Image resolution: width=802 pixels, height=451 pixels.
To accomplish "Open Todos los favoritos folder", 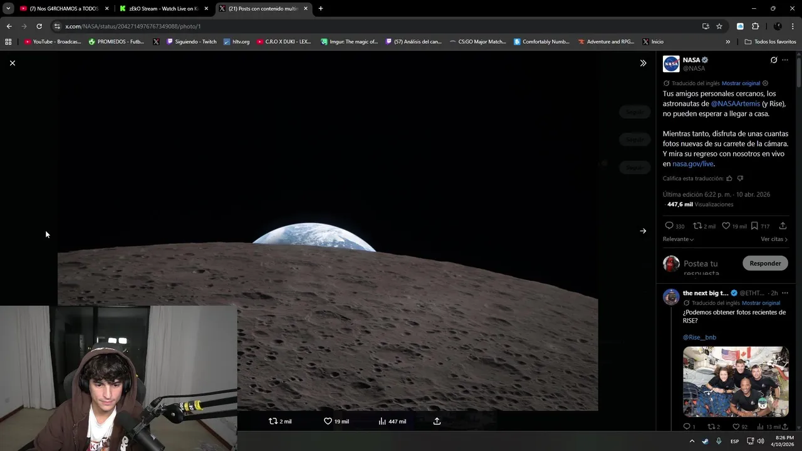I will 770,42.
